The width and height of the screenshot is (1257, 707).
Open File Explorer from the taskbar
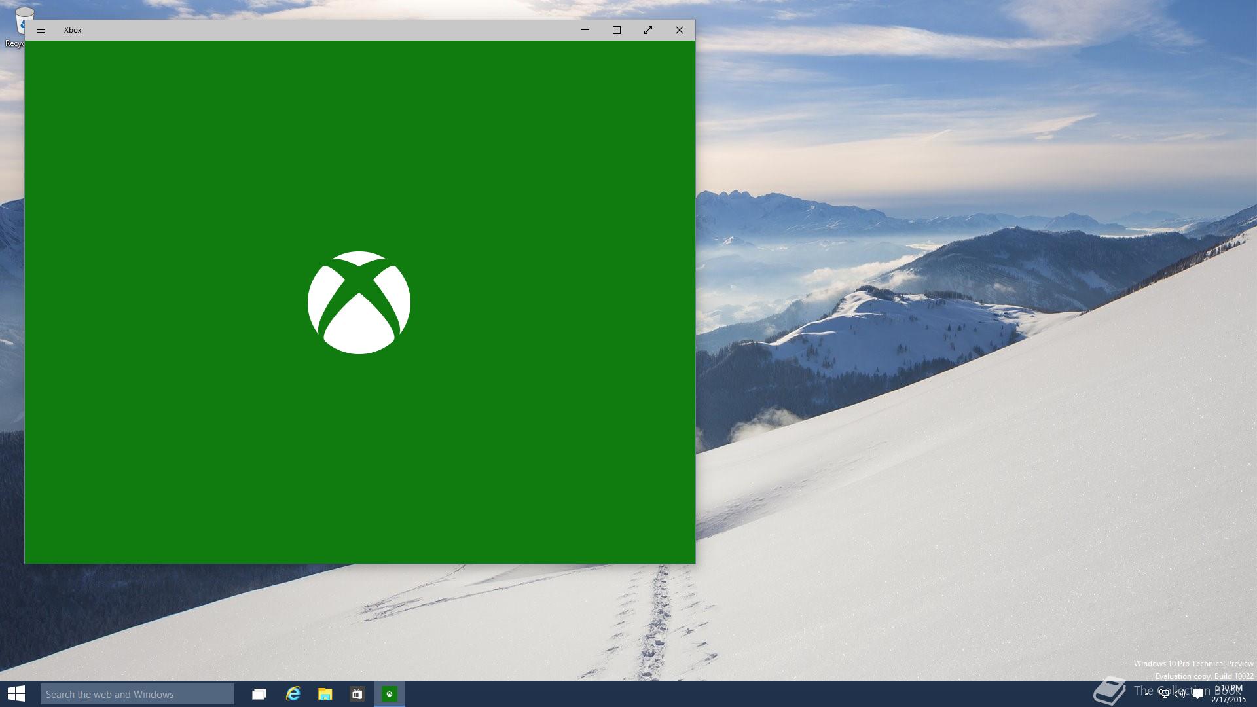[325, 694]
